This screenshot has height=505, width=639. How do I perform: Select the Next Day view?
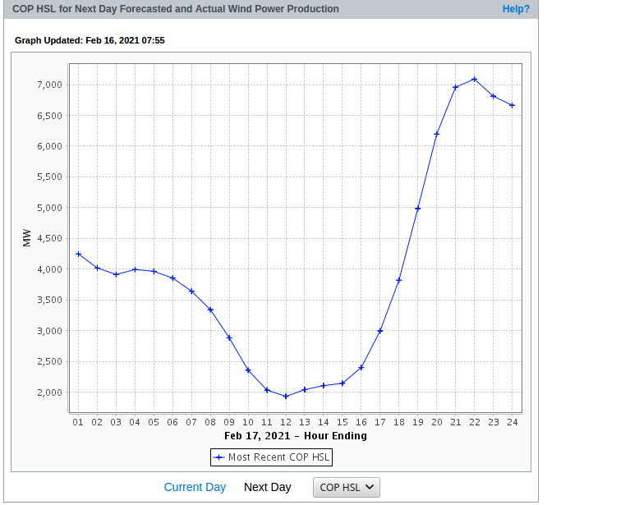[267, 487]
